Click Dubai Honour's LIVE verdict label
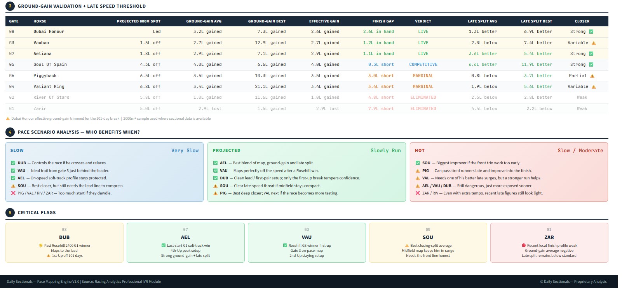The image size is (622, 289). pyautogui.click(x=423, y=32)
